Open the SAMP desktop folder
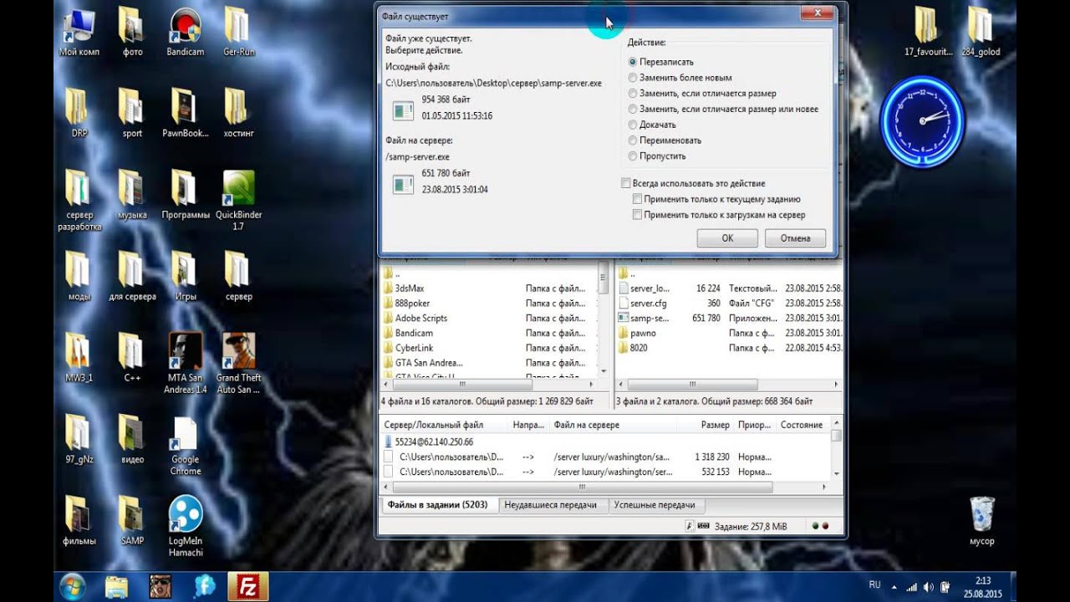 click(132, 521)
